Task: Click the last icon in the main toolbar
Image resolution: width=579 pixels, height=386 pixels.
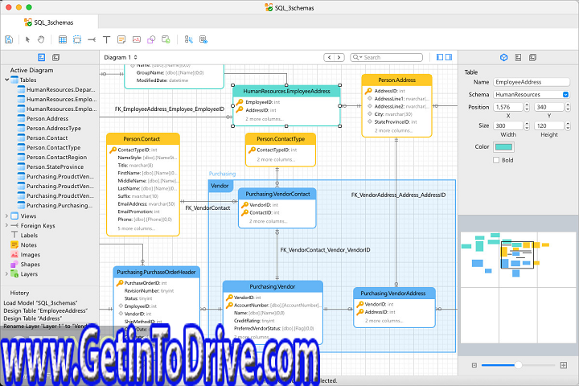Action: (203, 39)
